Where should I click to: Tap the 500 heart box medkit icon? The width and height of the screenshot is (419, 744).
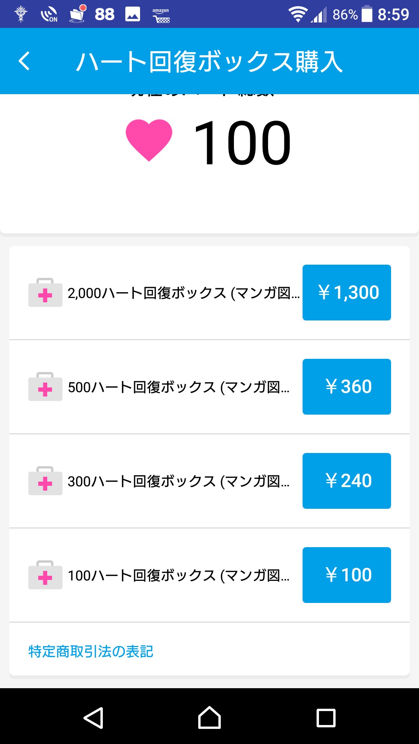pos(45,387)
